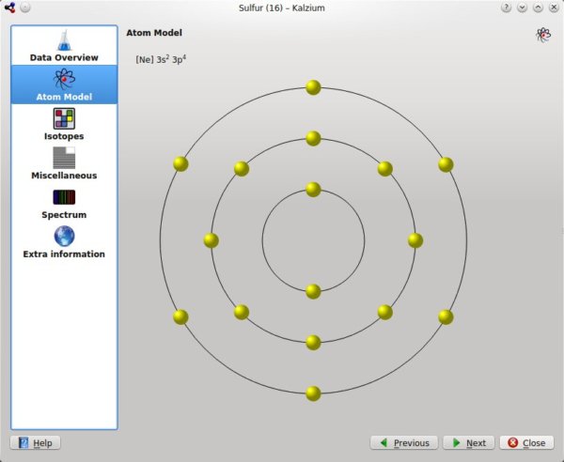564x462 pixels.
Task: Select the Atom Model page
Action: (64, 85)
